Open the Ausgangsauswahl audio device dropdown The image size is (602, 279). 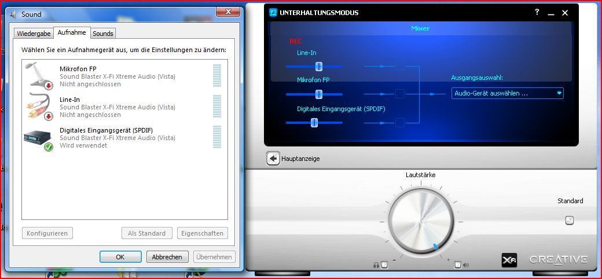[x=507, y=93]
